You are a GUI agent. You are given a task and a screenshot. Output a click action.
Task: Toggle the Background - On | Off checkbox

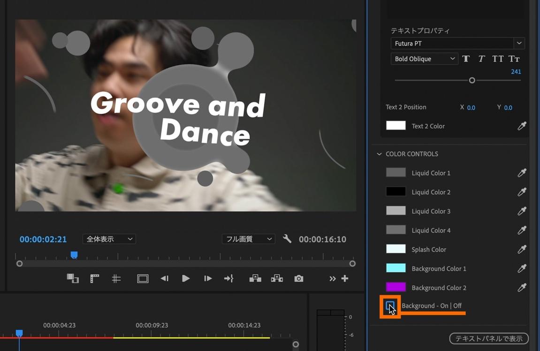pyautogui.click(x=390, y=305)
